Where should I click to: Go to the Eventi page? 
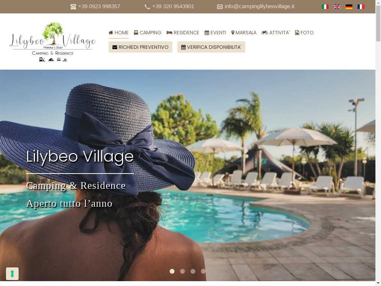point(215,33)
